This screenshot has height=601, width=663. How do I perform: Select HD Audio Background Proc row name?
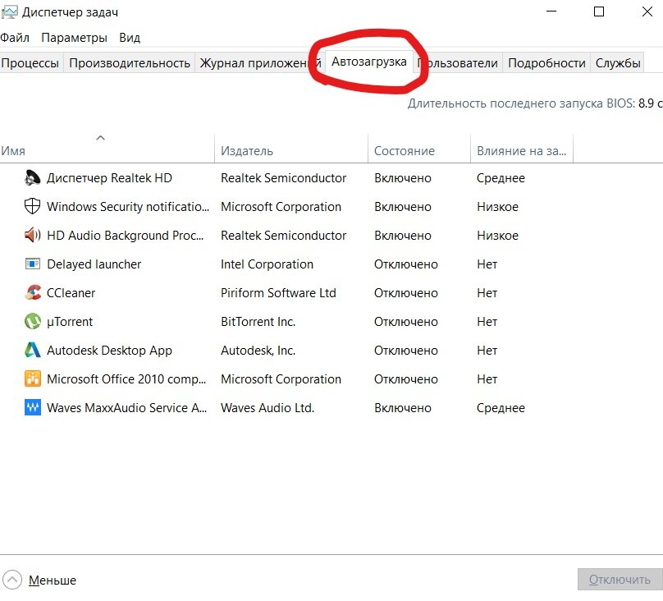click(126, 235)
